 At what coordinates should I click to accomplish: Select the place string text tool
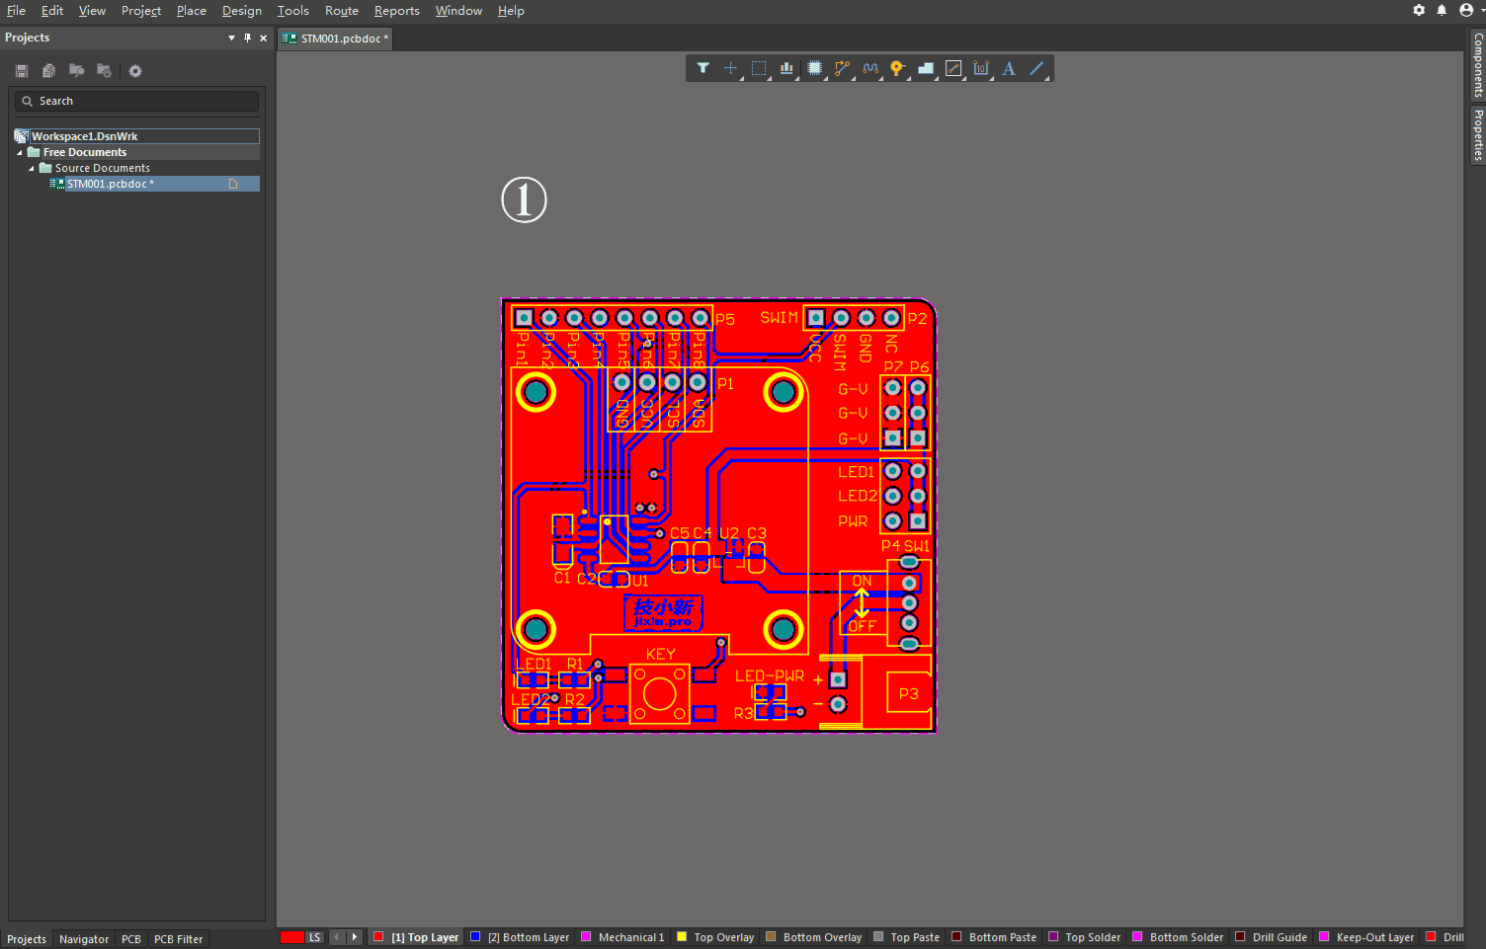(1009, 68)
